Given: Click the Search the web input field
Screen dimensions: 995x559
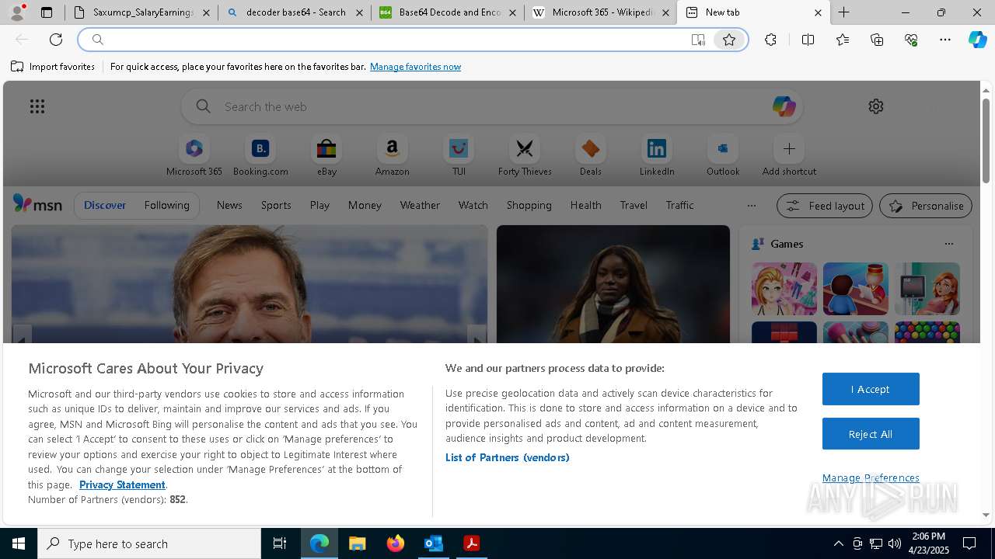Looking at the screenshot, I should [492, 106].
